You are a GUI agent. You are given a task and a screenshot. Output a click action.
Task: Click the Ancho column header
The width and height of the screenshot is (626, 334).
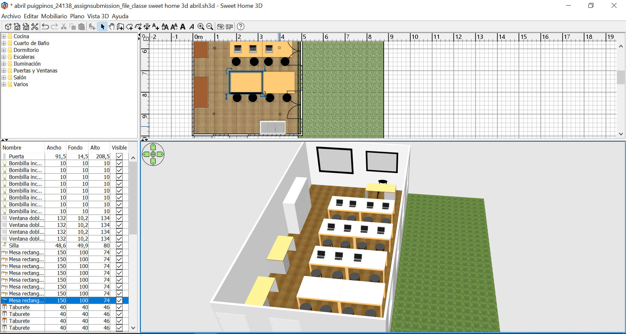tap(54, 148)
